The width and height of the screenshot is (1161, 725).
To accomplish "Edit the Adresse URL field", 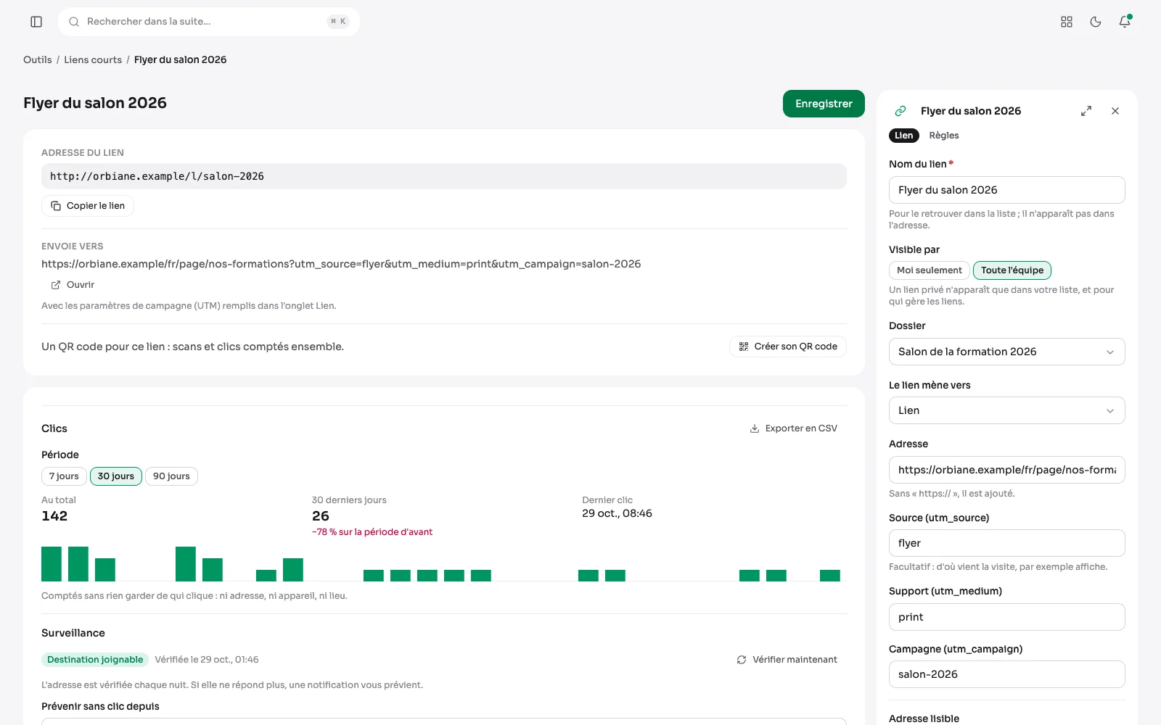I will (1006, 470).
